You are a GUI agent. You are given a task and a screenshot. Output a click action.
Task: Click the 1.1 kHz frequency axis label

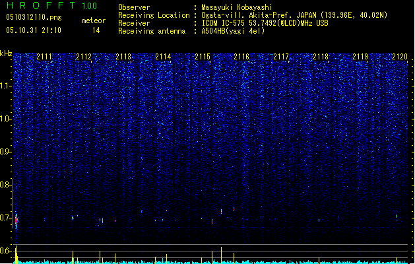coord(6,86)
